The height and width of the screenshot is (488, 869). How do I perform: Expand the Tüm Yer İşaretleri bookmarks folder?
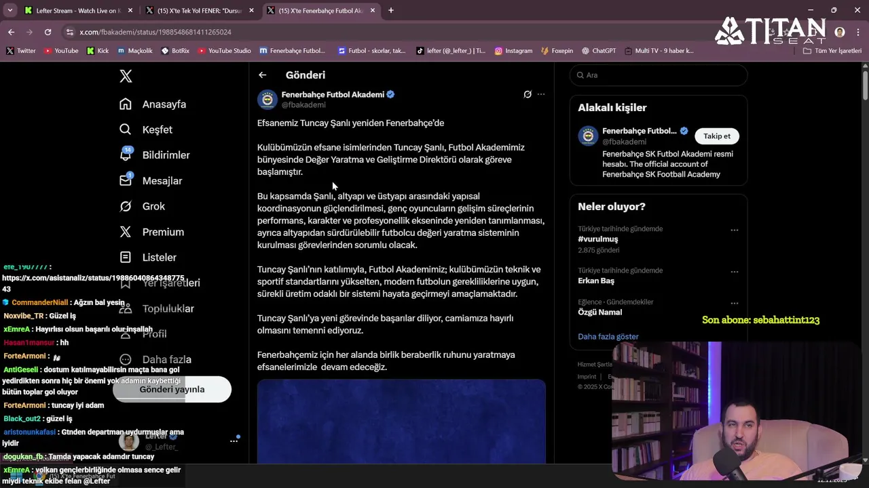pos(832,51)
